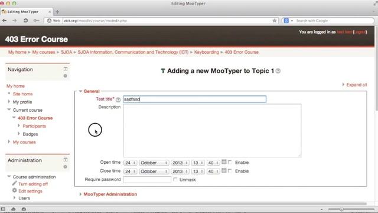This screenshot has height=213, width=378.
Task: Open My courses breadcrumb link
Action: coord(44,52)
